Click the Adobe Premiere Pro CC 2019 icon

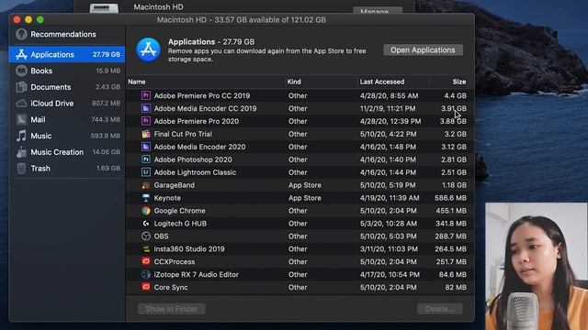tap(146, 95)
